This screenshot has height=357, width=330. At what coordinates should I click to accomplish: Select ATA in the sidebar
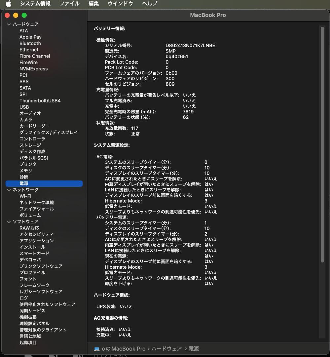24,30
